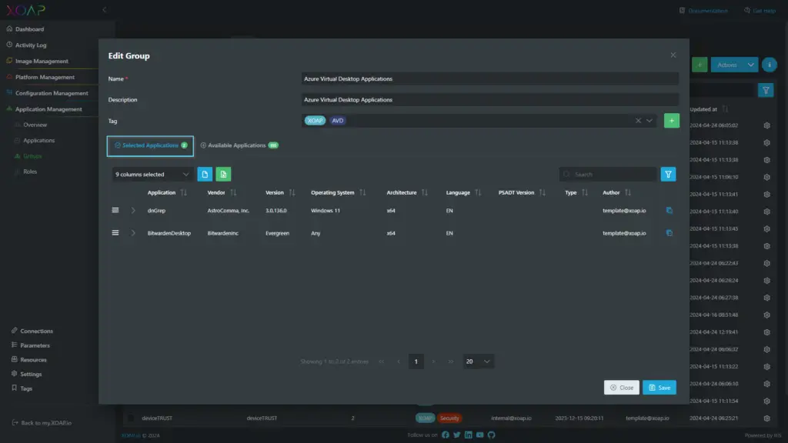Image resolution: width=788 pixels, height=443 pixels.
Task: Change the page size dropdown showing 20
Action: pyautogui.click(x=478, y=361)
